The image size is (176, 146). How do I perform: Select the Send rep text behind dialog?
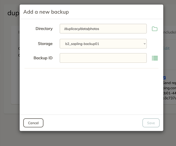(170, 83)
